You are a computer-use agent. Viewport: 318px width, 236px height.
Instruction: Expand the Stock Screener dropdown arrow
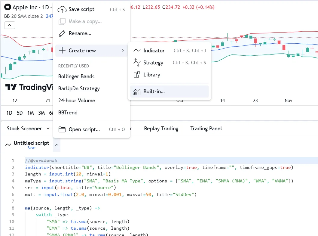[x=48, y=129]
